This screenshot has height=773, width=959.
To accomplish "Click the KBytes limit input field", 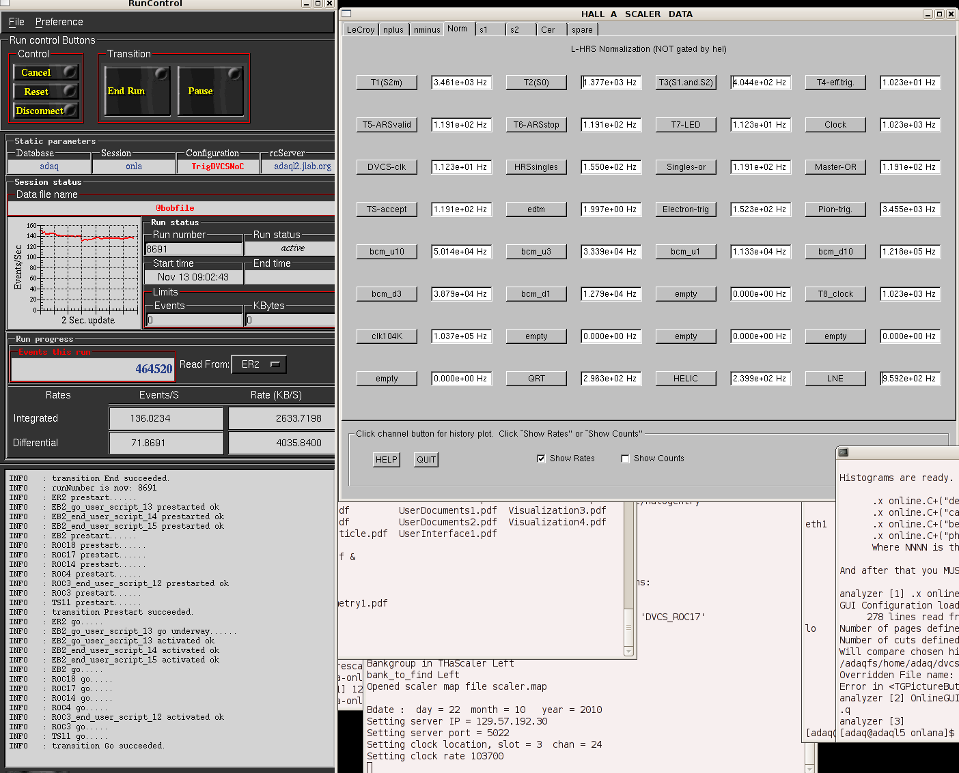I will coord(290,320).
